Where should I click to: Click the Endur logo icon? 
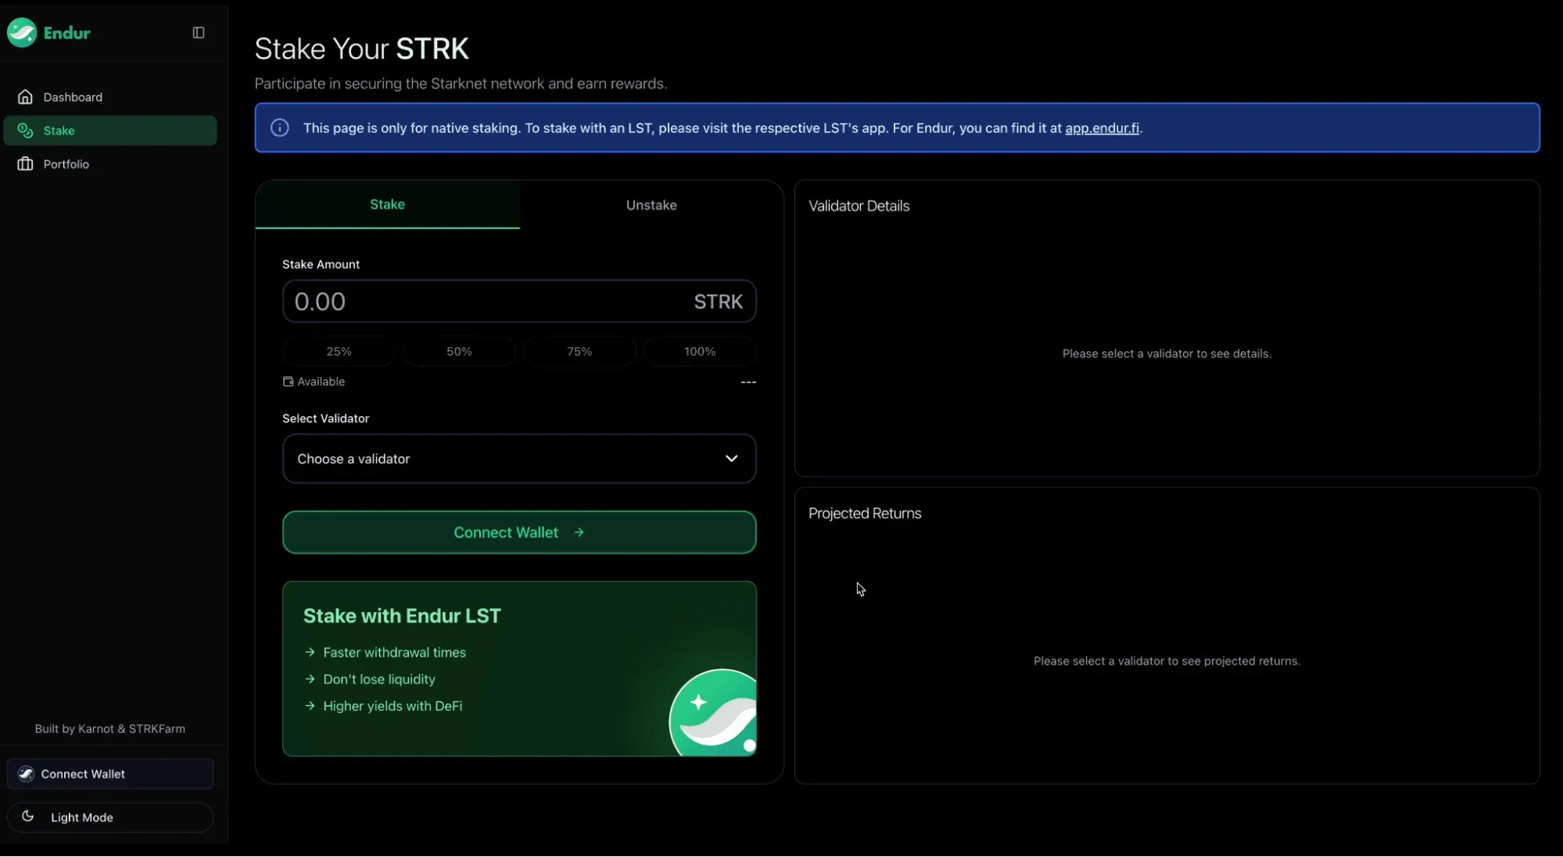pos(22,32)
